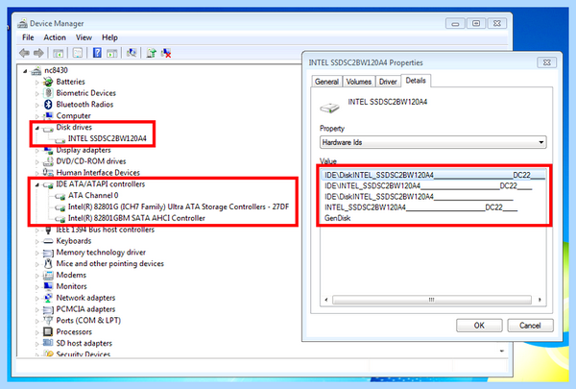
Task: Select PCMCIA adapters tree row
Action: pyautogui.click(x=85, y=309)
